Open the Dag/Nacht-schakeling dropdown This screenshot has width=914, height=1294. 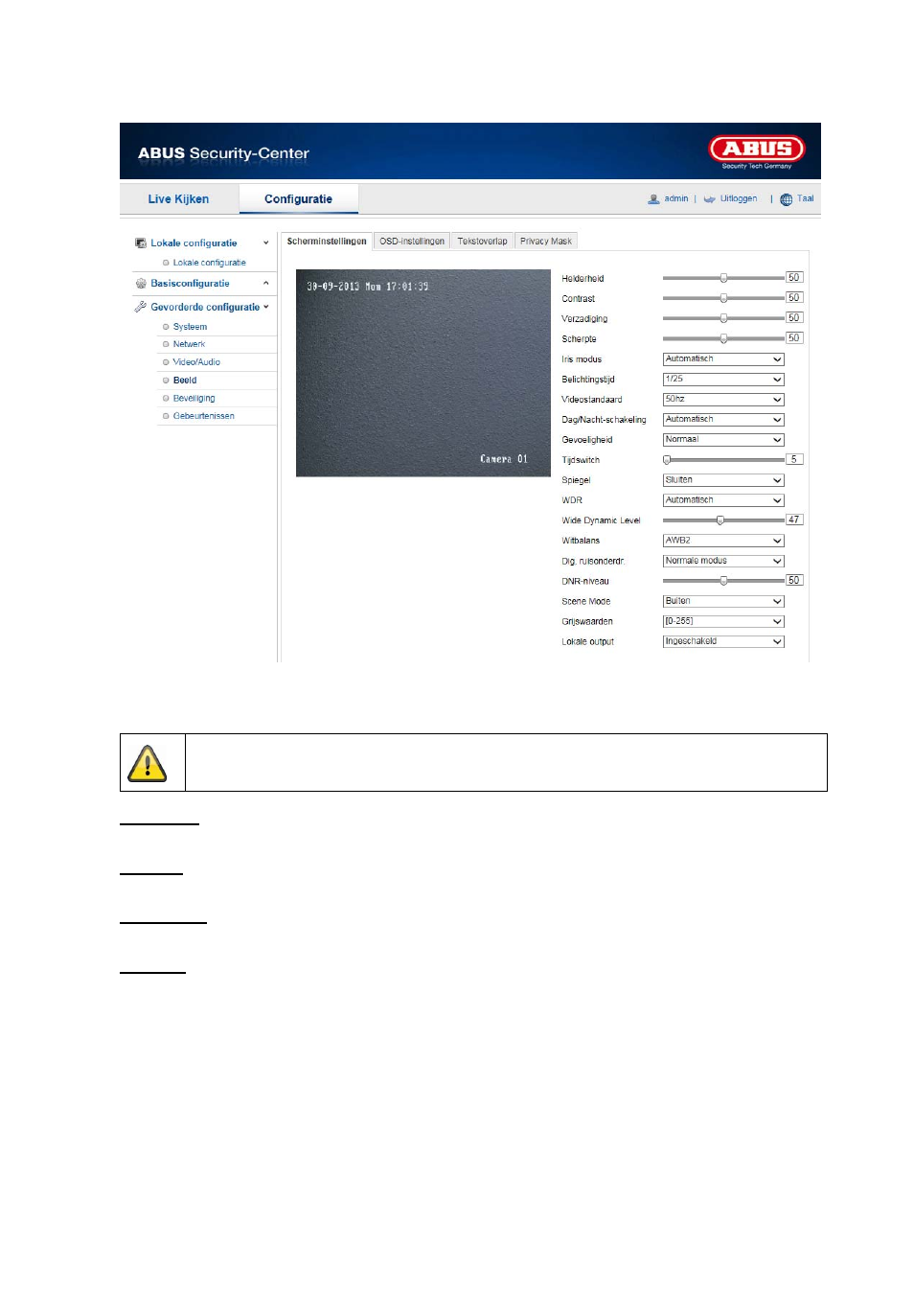(723, 420)
